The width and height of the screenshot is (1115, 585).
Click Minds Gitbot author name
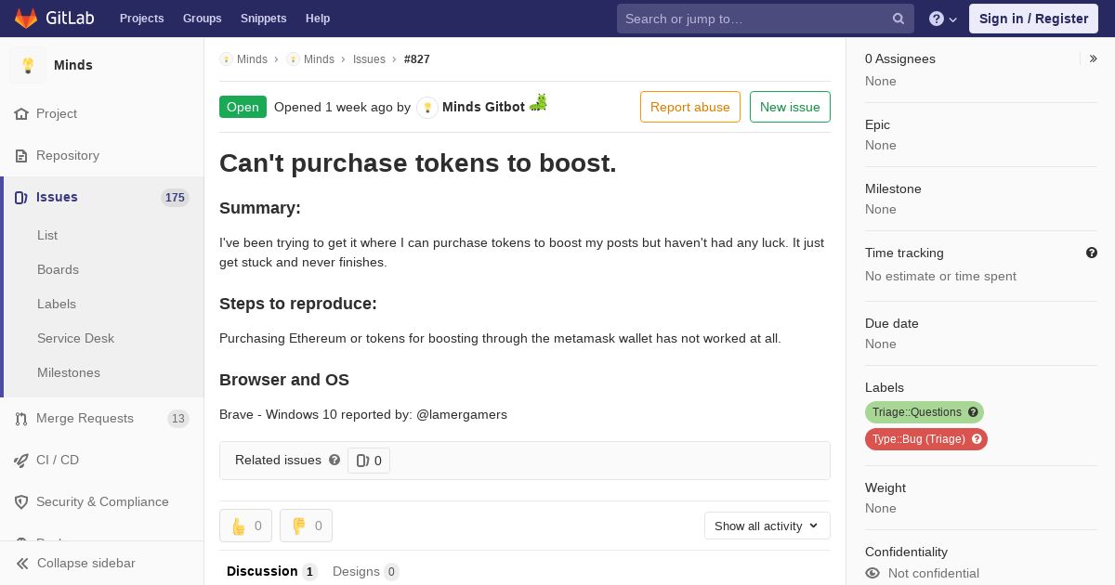tap(483, 107)
